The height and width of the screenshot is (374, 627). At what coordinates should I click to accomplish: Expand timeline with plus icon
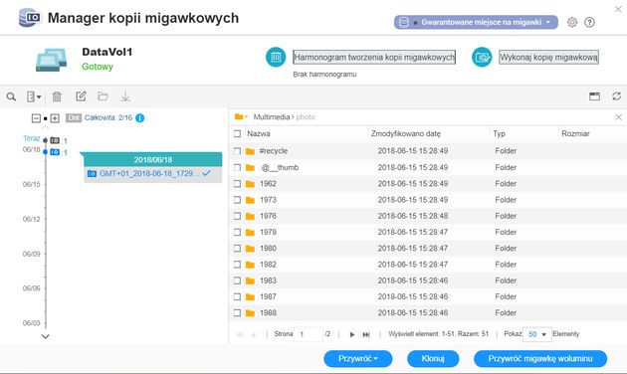55,118
